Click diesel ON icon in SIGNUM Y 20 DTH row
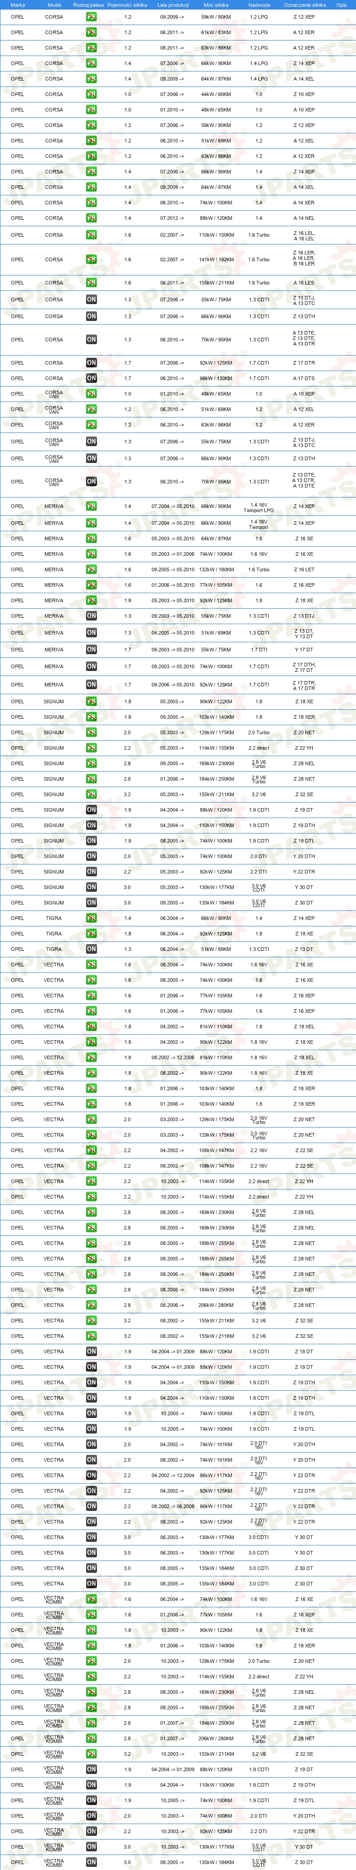Viewport: 356px width, 1870px height. pos(91,856)
